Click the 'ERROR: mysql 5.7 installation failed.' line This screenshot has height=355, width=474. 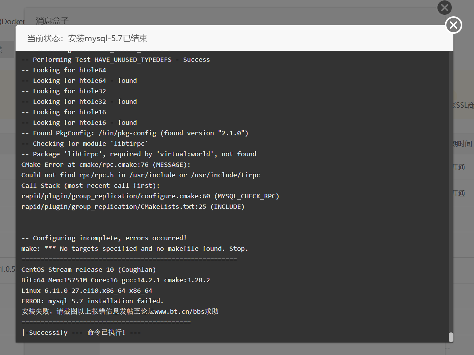click(93, 301)
